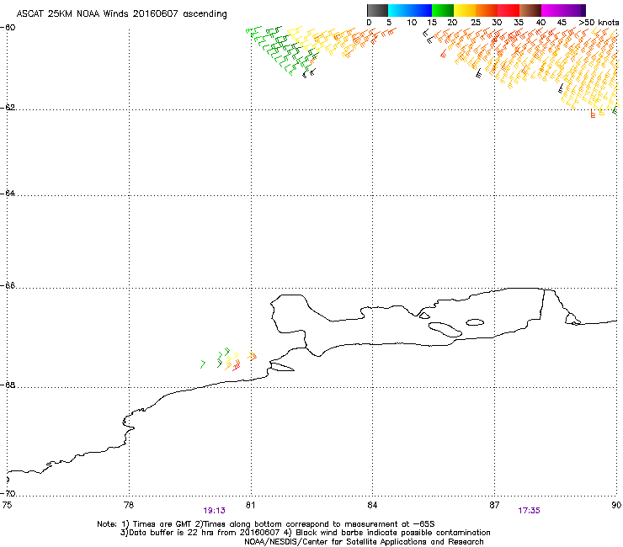Click the note 'Times are GMT' line

(266, 524)
